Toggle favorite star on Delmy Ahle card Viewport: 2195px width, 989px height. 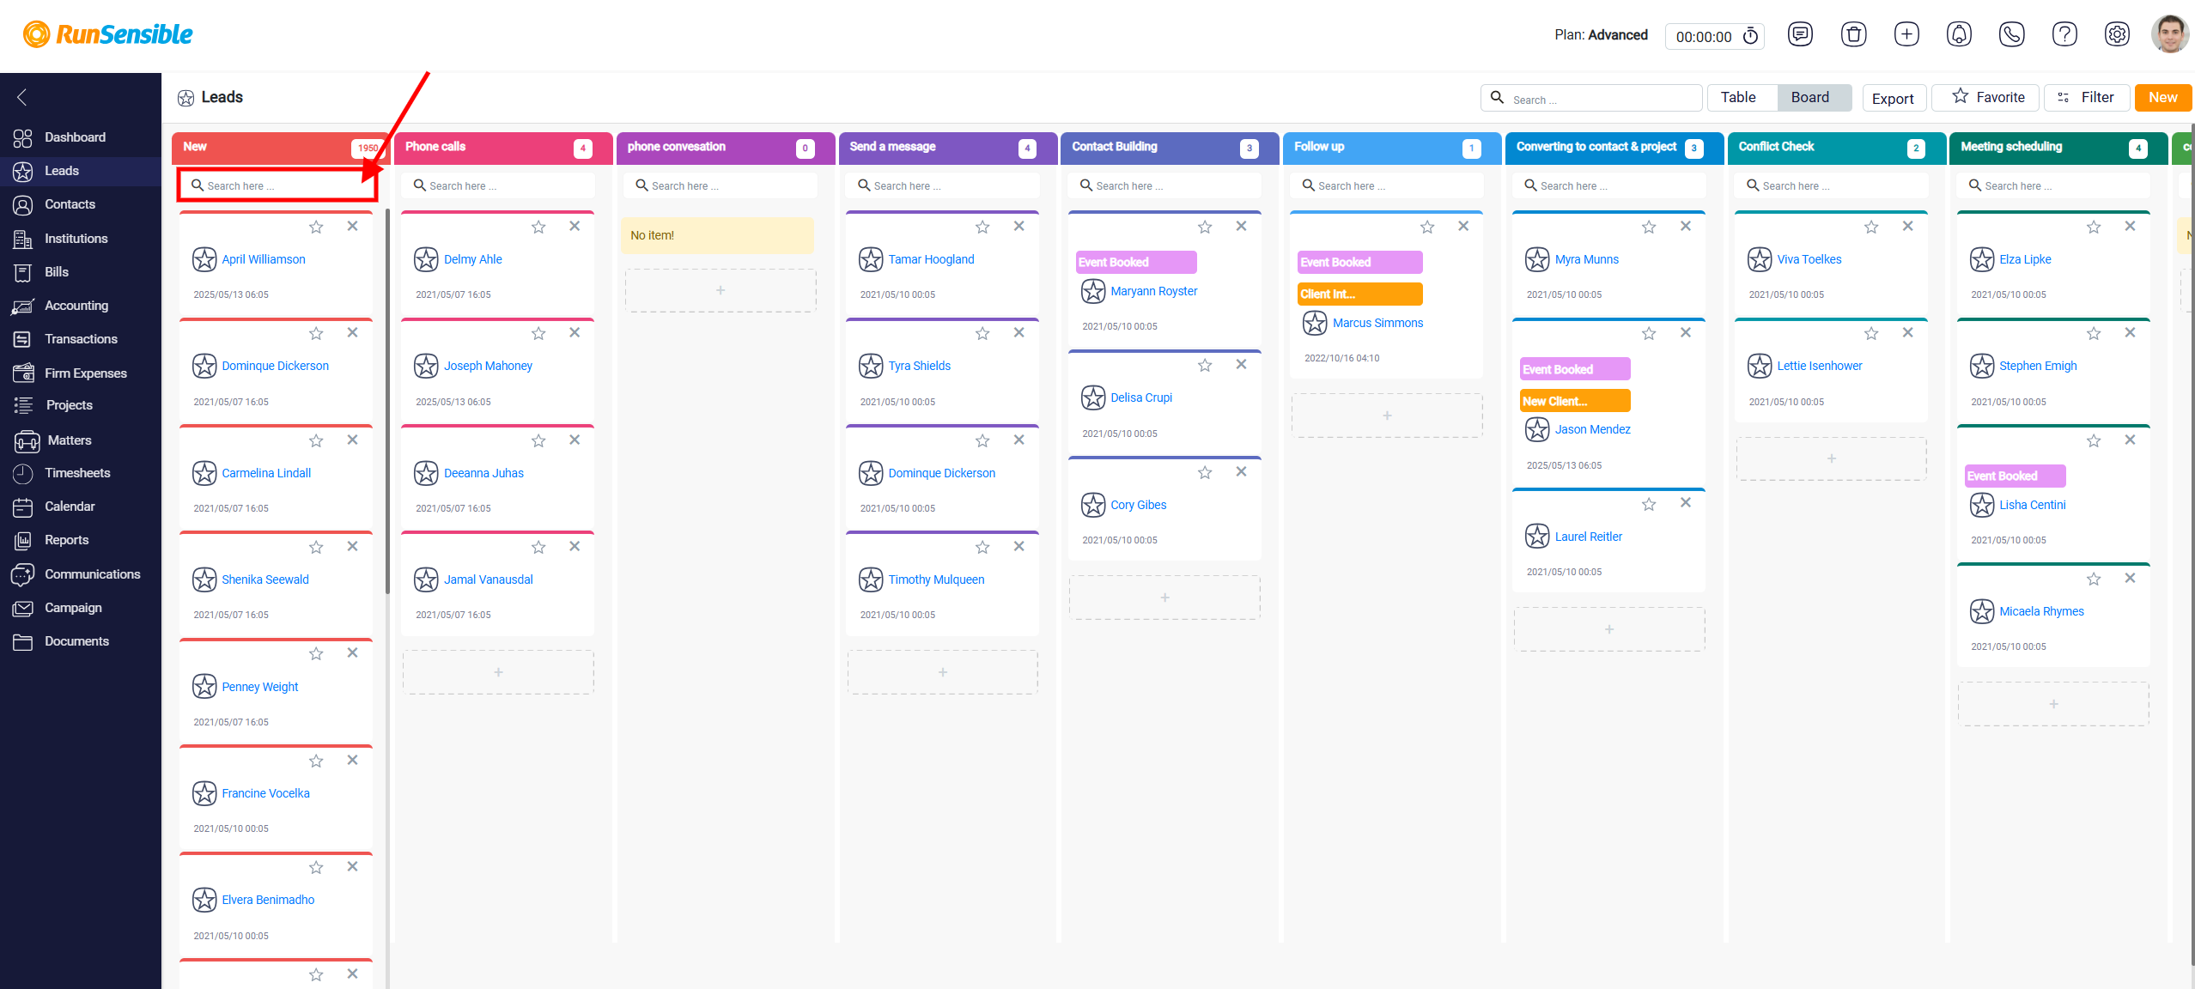[538, 227]
